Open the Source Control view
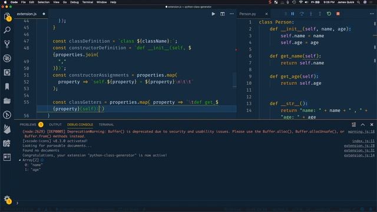Screen dimensions: 377x212 coord(7,44)
